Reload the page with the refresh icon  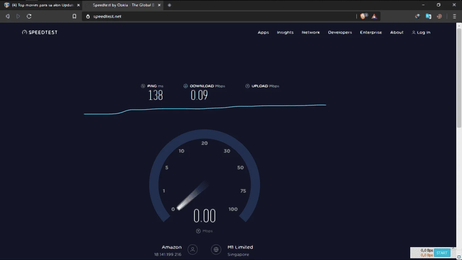coord(29,16)
